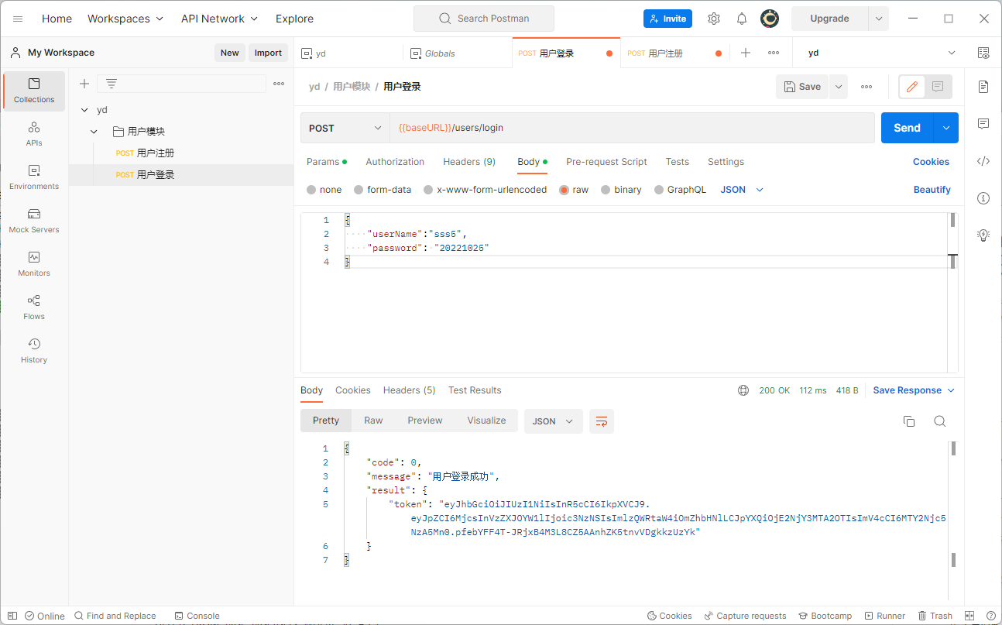This screenshot has width=1002, height=625.
Task: Click the request Cookies link
Action: click(931, 162)
